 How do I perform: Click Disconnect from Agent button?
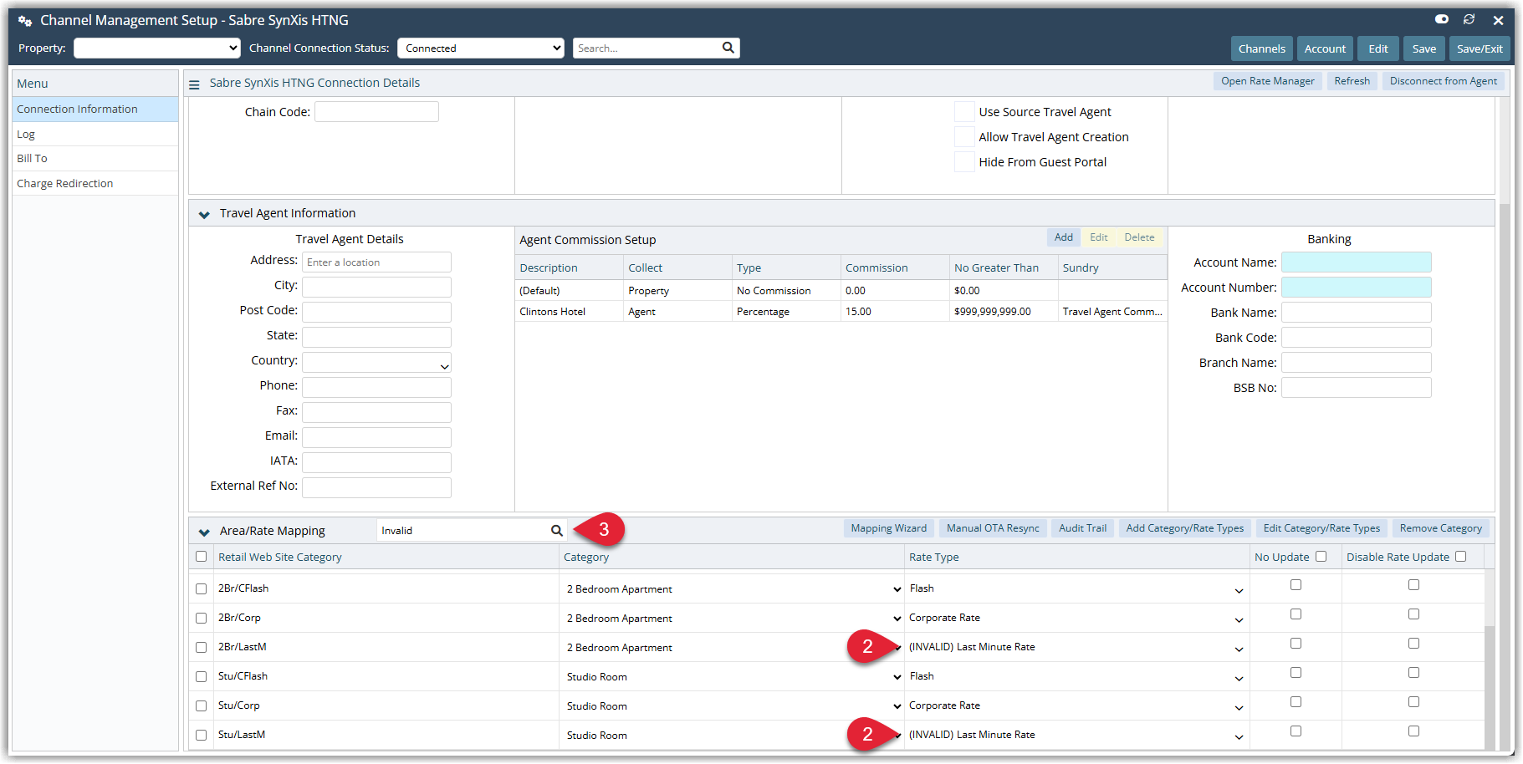1443,81
